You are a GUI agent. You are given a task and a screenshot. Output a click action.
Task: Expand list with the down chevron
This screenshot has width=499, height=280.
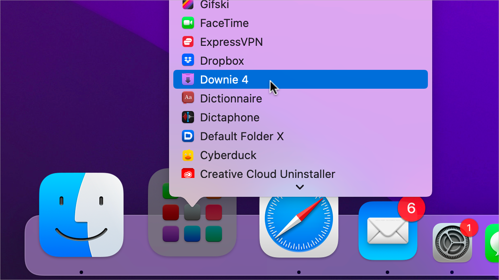click(x=300, y=187)
